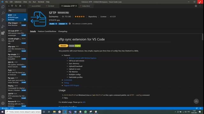Open WhatsApp from the taskbar
Screen dimensions: 204x114
tap(85, 112)
